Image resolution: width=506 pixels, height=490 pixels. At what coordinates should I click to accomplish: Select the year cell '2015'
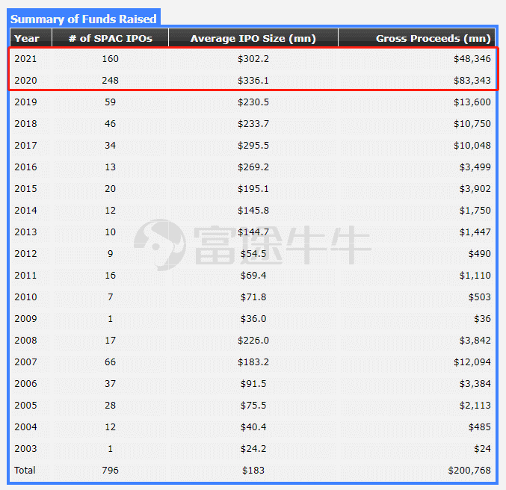[x=25, y=188]
